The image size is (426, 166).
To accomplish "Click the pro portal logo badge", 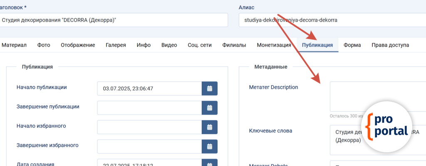I will point(387,126).
